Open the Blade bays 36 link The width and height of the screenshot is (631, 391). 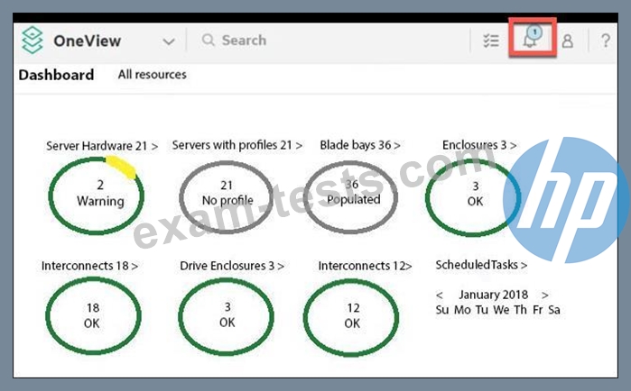[x=360, y=145]
